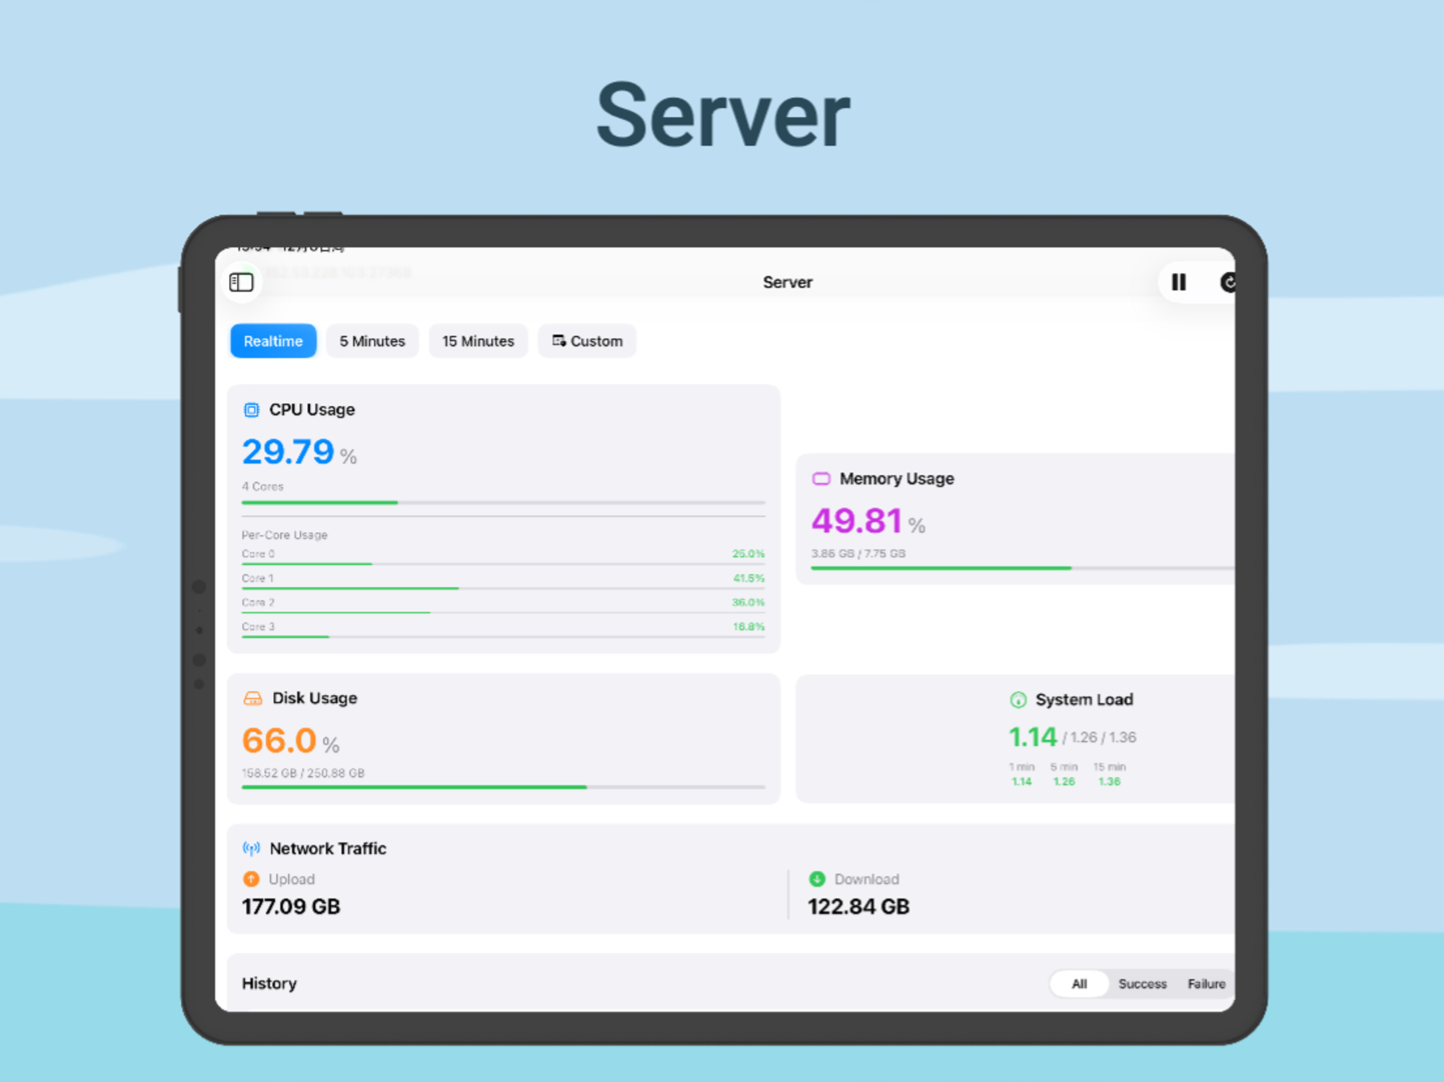Click the System Load gauge icon

(1017, 700)
